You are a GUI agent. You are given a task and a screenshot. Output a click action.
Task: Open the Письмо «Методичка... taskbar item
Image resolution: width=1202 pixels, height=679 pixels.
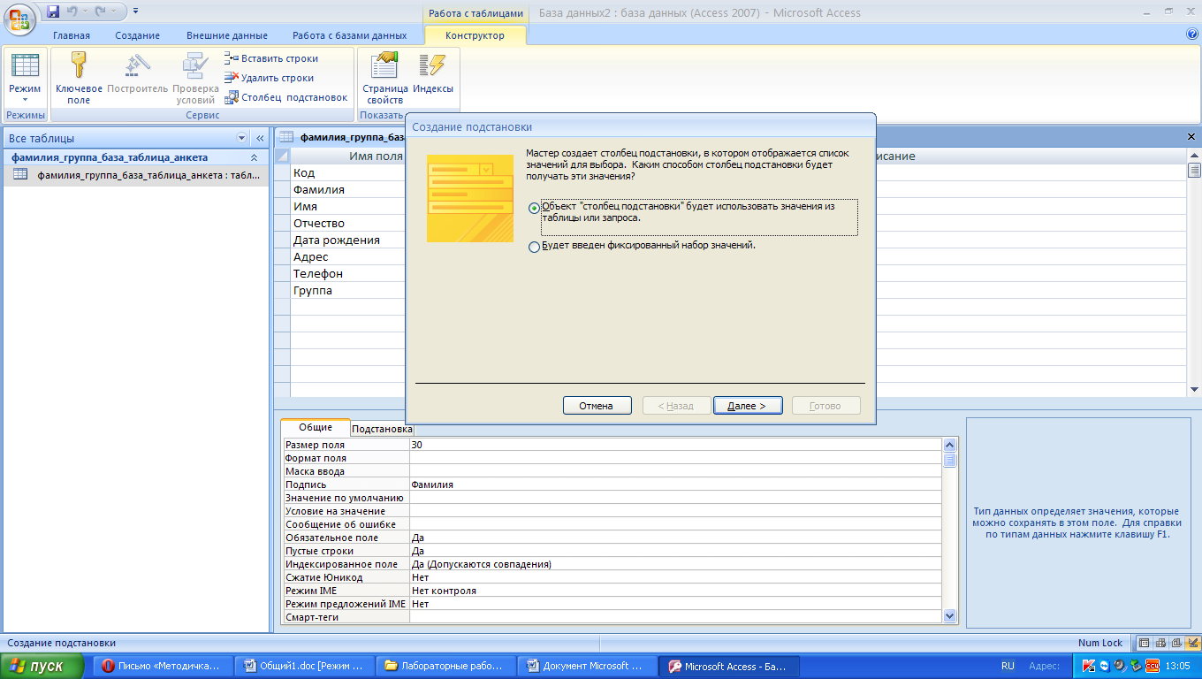(x=164, y=666)
